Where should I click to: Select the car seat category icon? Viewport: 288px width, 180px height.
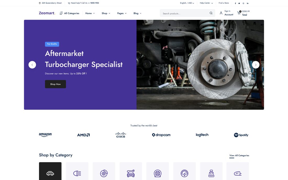[211, 173]
